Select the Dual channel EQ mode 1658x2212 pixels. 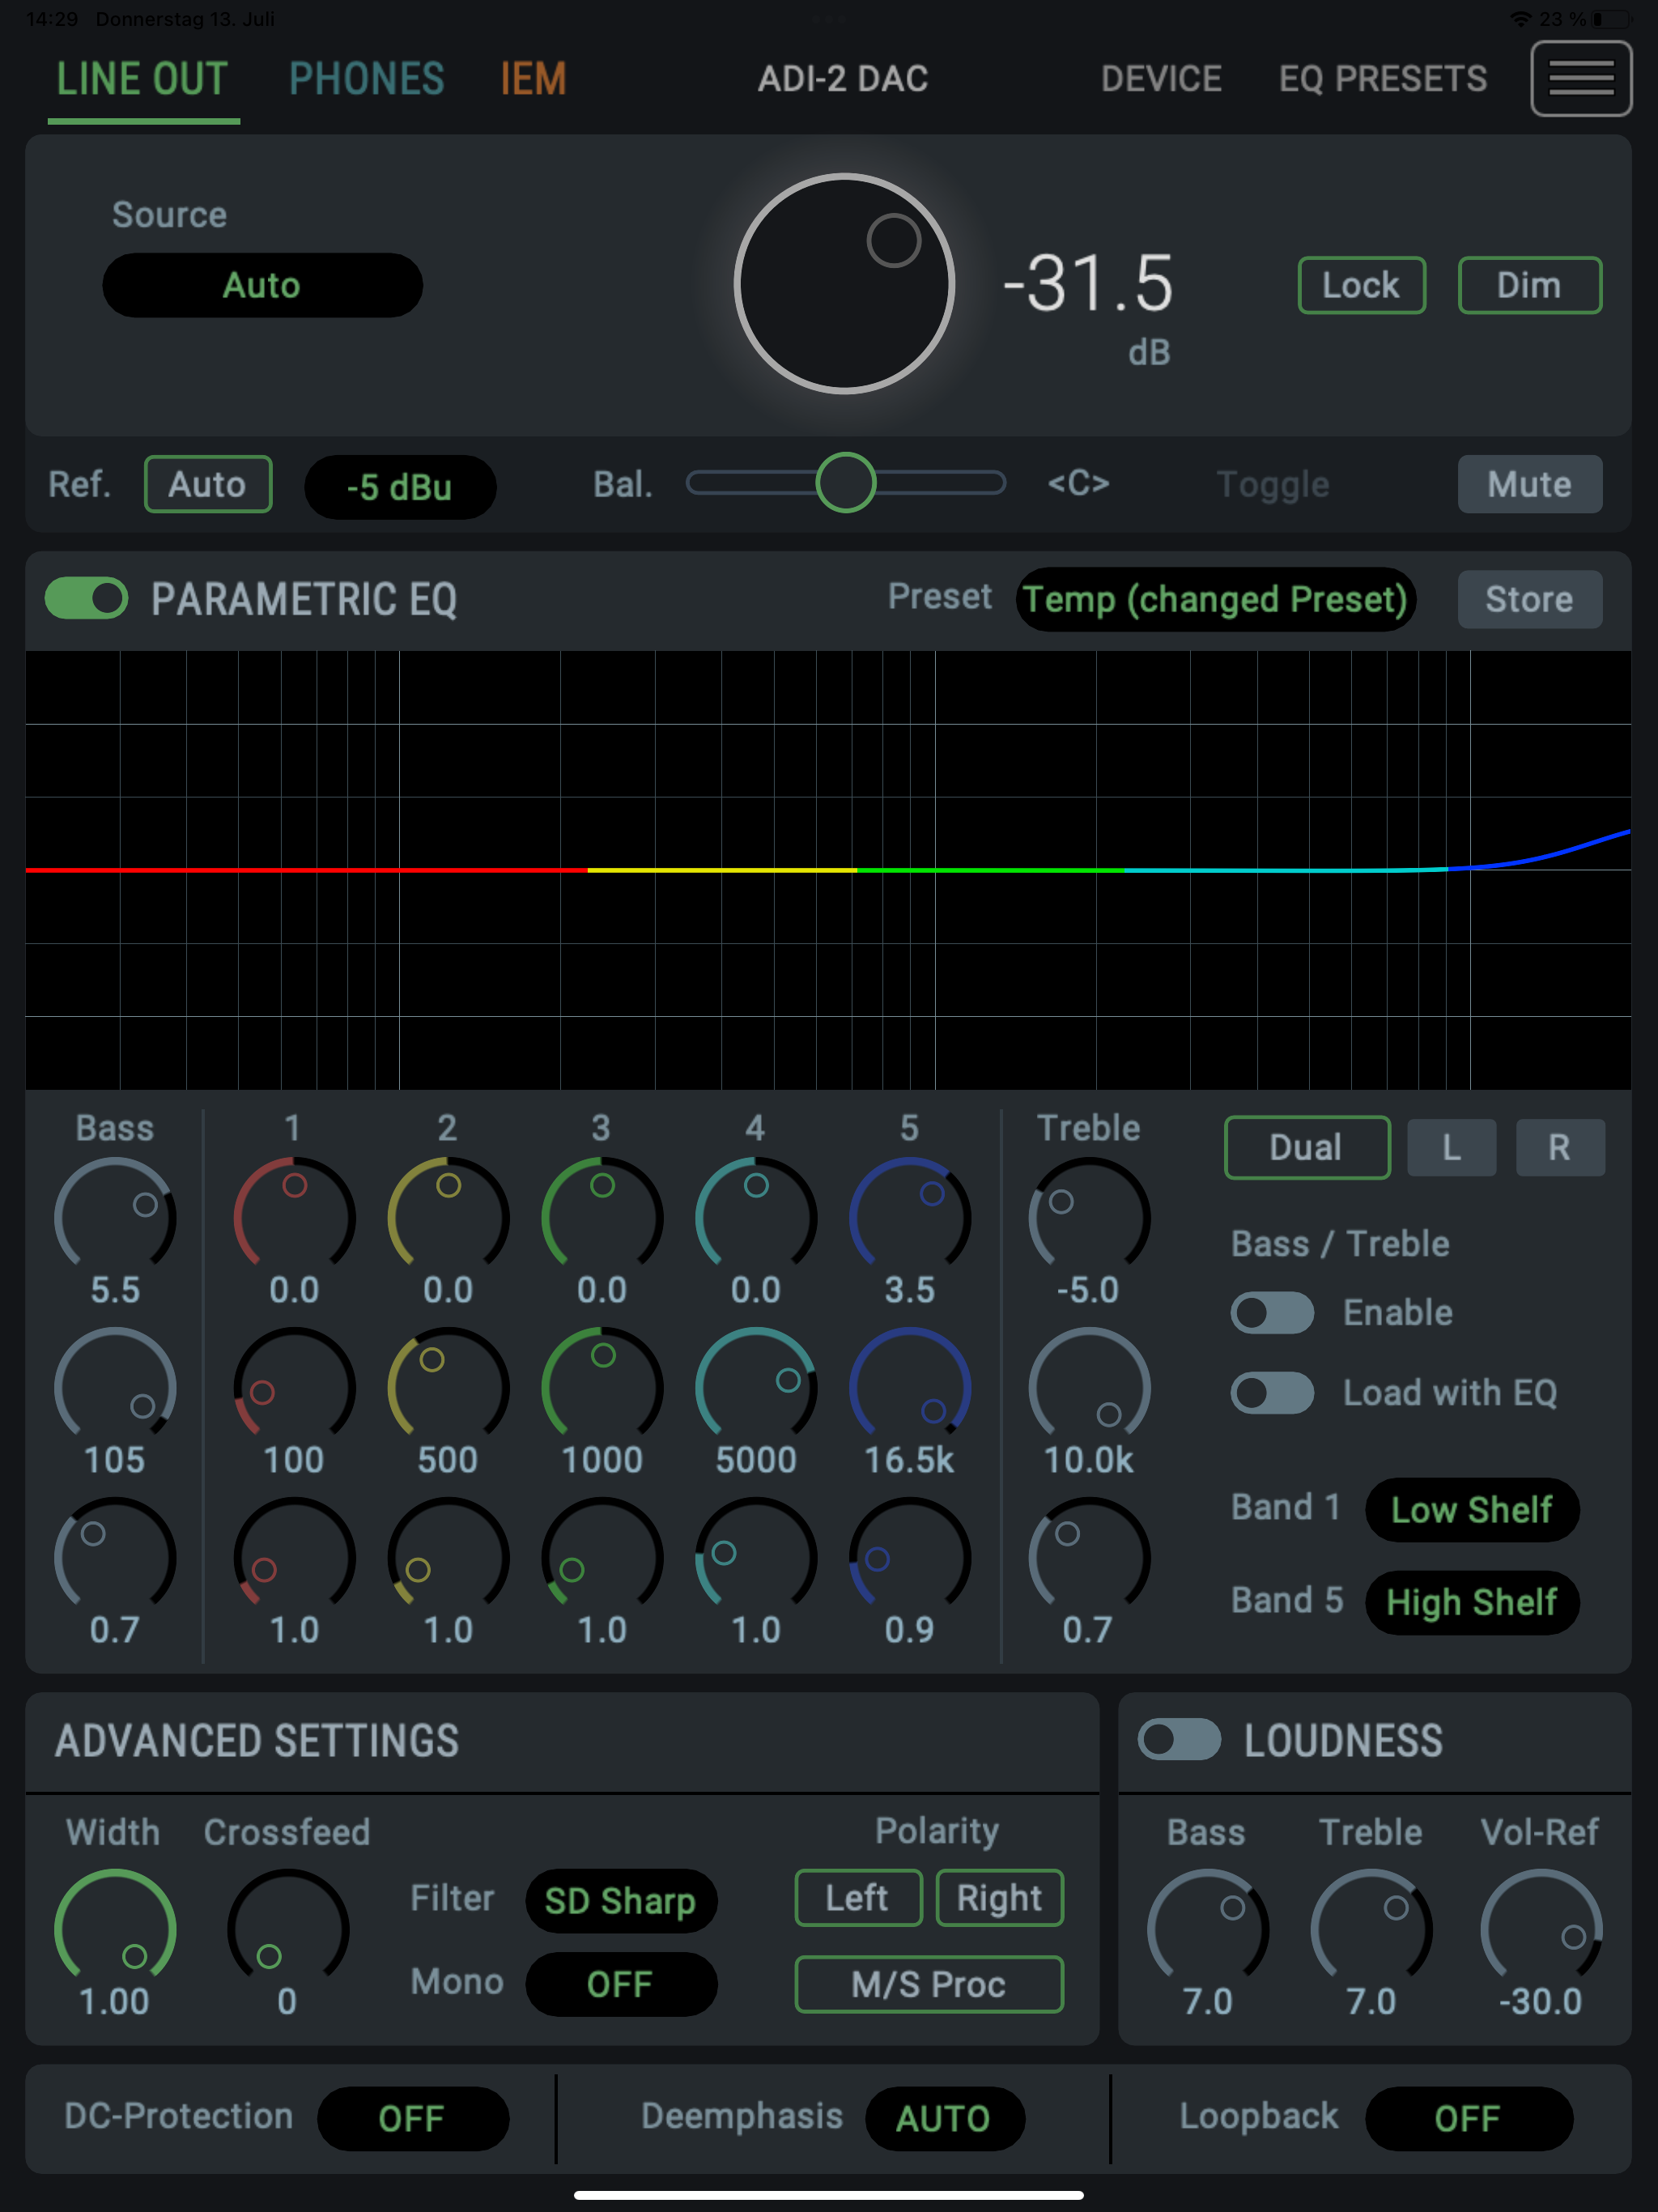click(1306, 1147)
